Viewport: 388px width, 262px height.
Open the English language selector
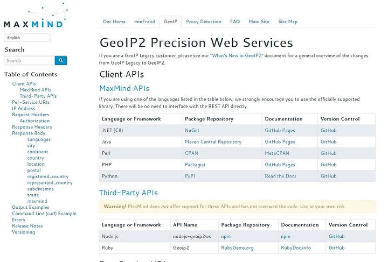[27, 38]
